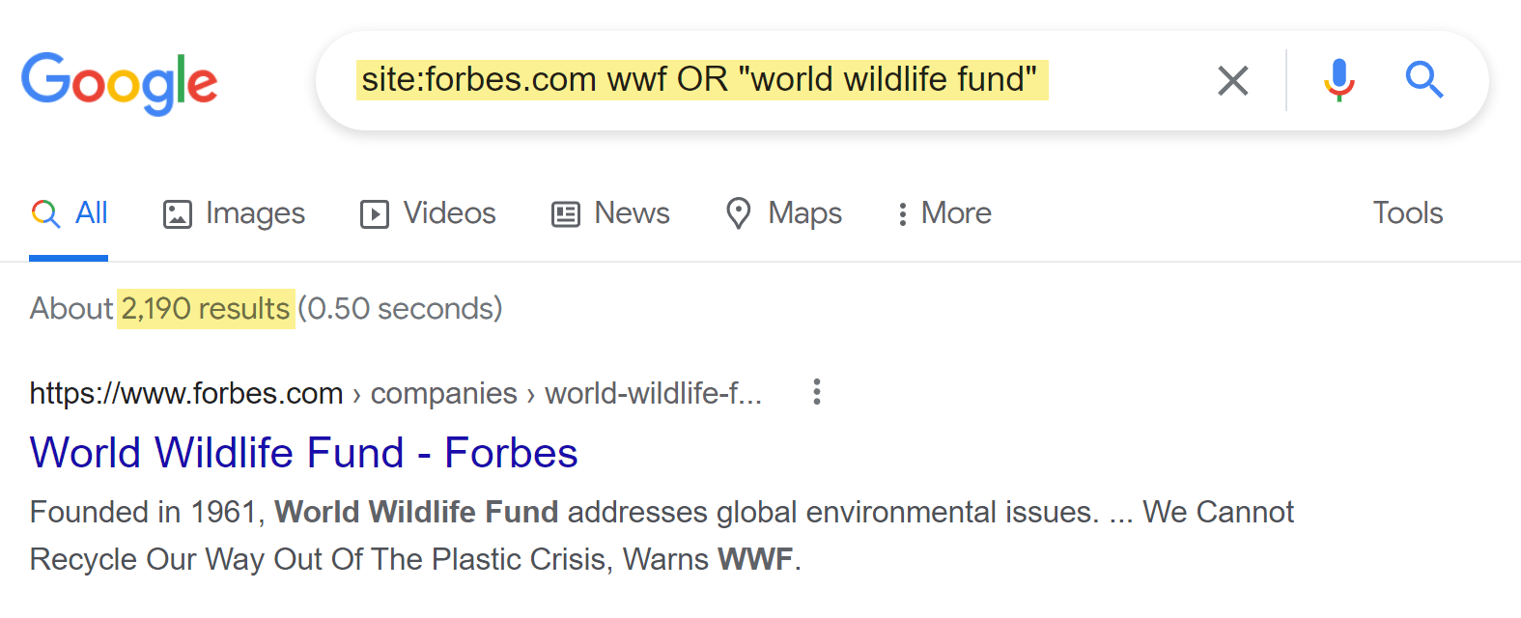Select the voice search microphone icon

1338,80
